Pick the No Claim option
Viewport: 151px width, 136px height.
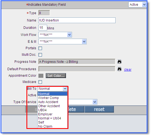click(45, 126)
